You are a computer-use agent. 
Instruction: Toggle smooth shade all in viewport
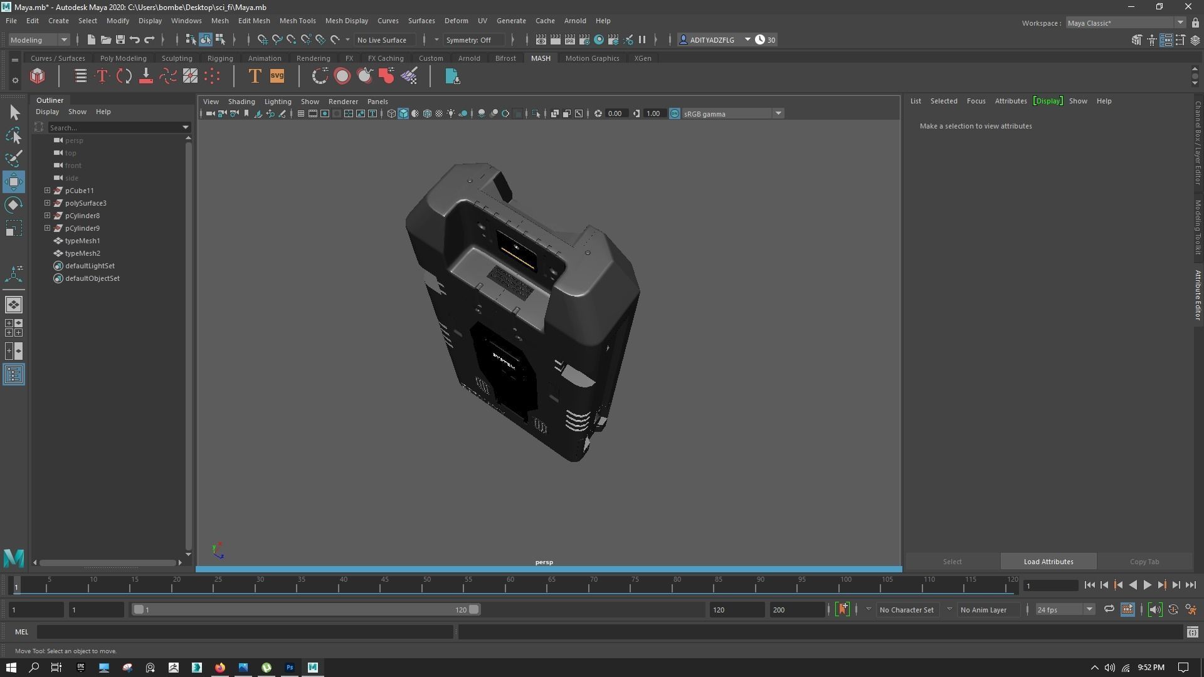403,113
